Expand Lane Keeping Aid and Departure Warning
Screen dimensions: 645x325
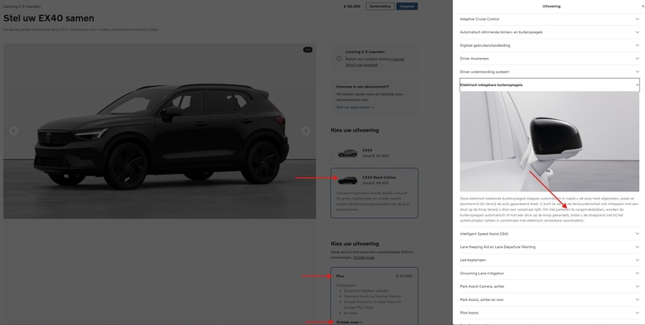coord(550,247)
